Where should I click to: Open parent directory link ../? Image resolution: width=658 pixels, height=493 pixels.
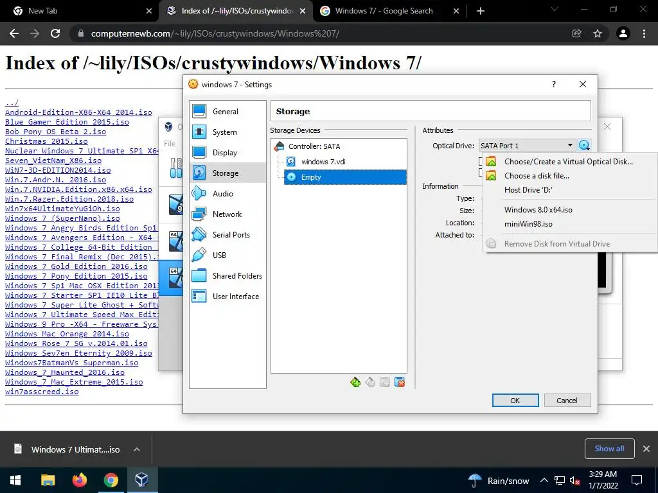tap(12, 103)
